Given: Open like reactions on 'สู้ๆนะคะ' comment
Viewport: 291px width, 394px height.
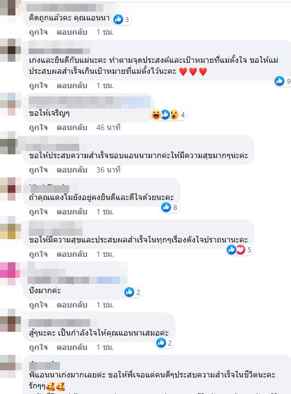Looking at the screenshot, I should (x=165, y=343).
